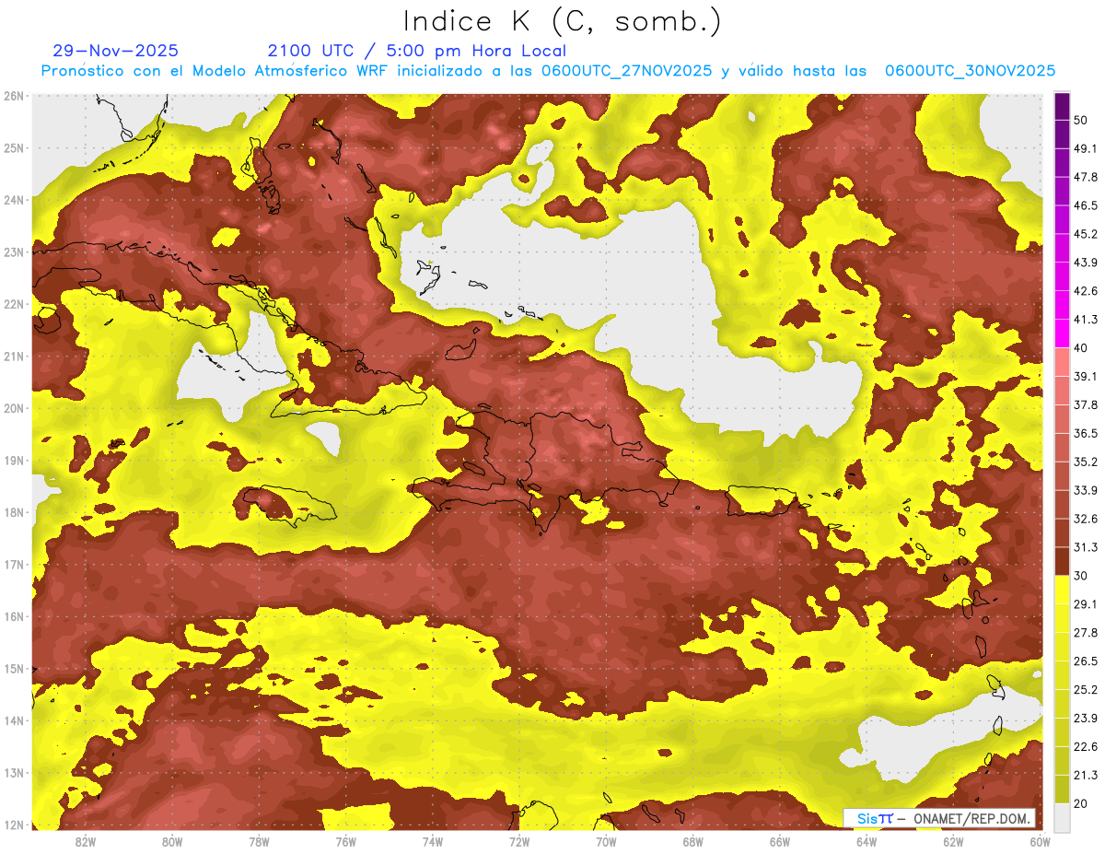1105x854 pixels.
Task: Click the 66W longitude label
Action: pos(780,841)
